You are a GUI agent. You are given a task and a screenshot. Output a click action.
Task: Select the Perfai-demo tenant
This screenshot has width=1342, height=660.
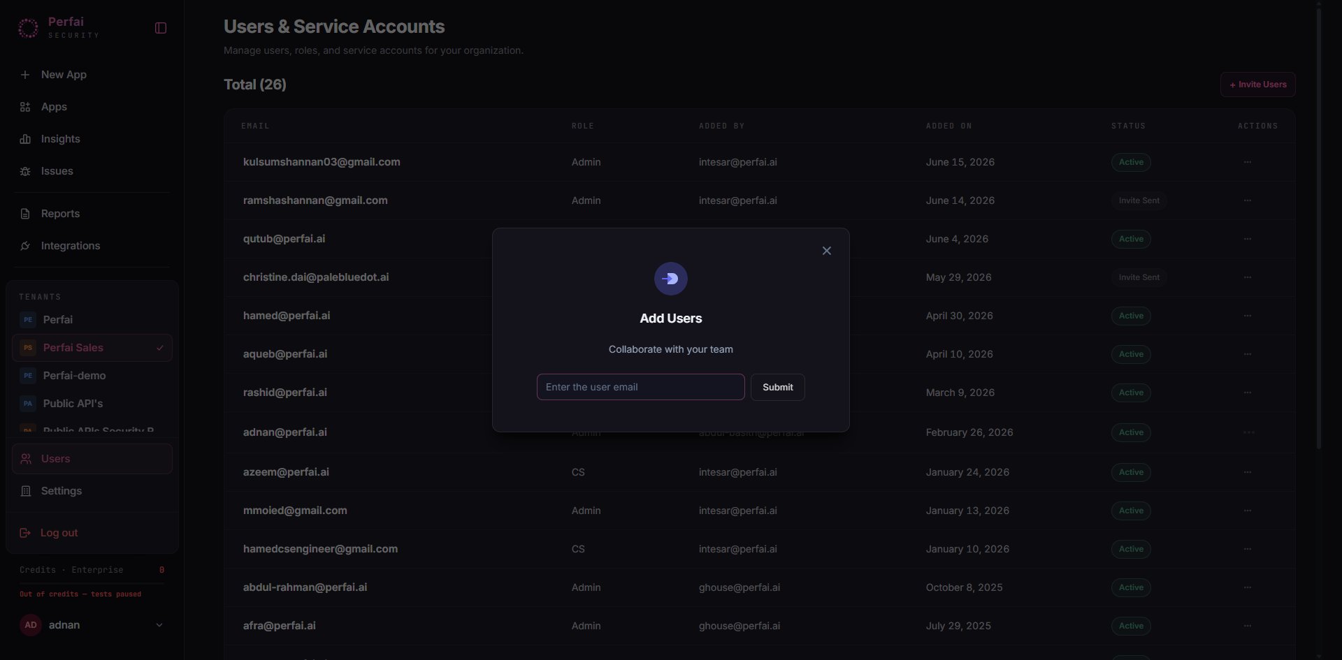pos(92,376)
